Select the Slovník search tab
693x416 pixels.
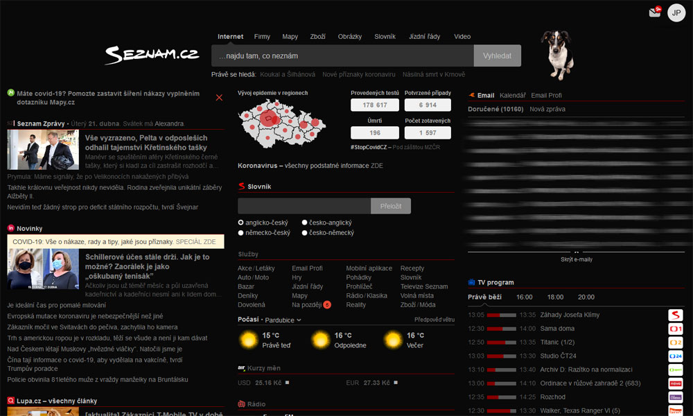(385, 36)
